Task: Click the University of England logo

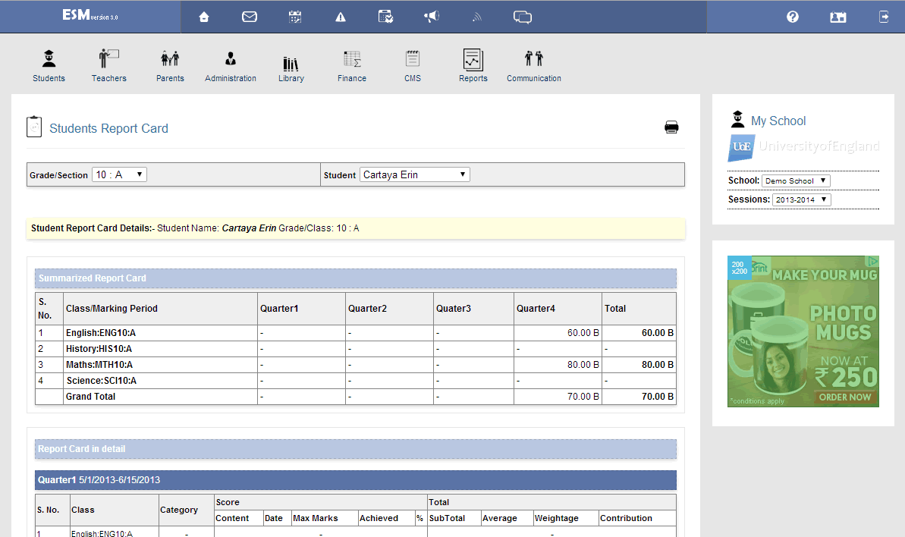Action: point(803,148)
